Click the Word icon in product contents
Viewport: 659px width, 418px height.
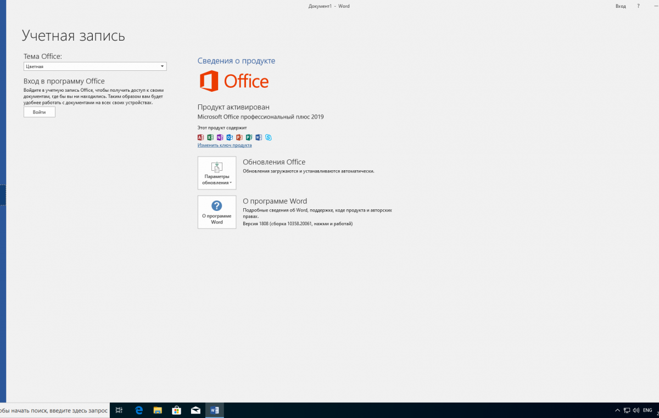tap(259, 137)
